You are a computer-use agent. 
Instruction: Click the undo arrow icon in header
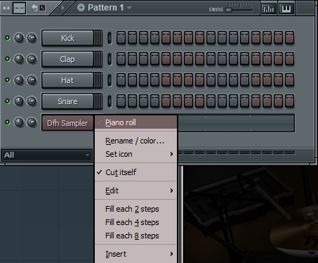[34, 8]
